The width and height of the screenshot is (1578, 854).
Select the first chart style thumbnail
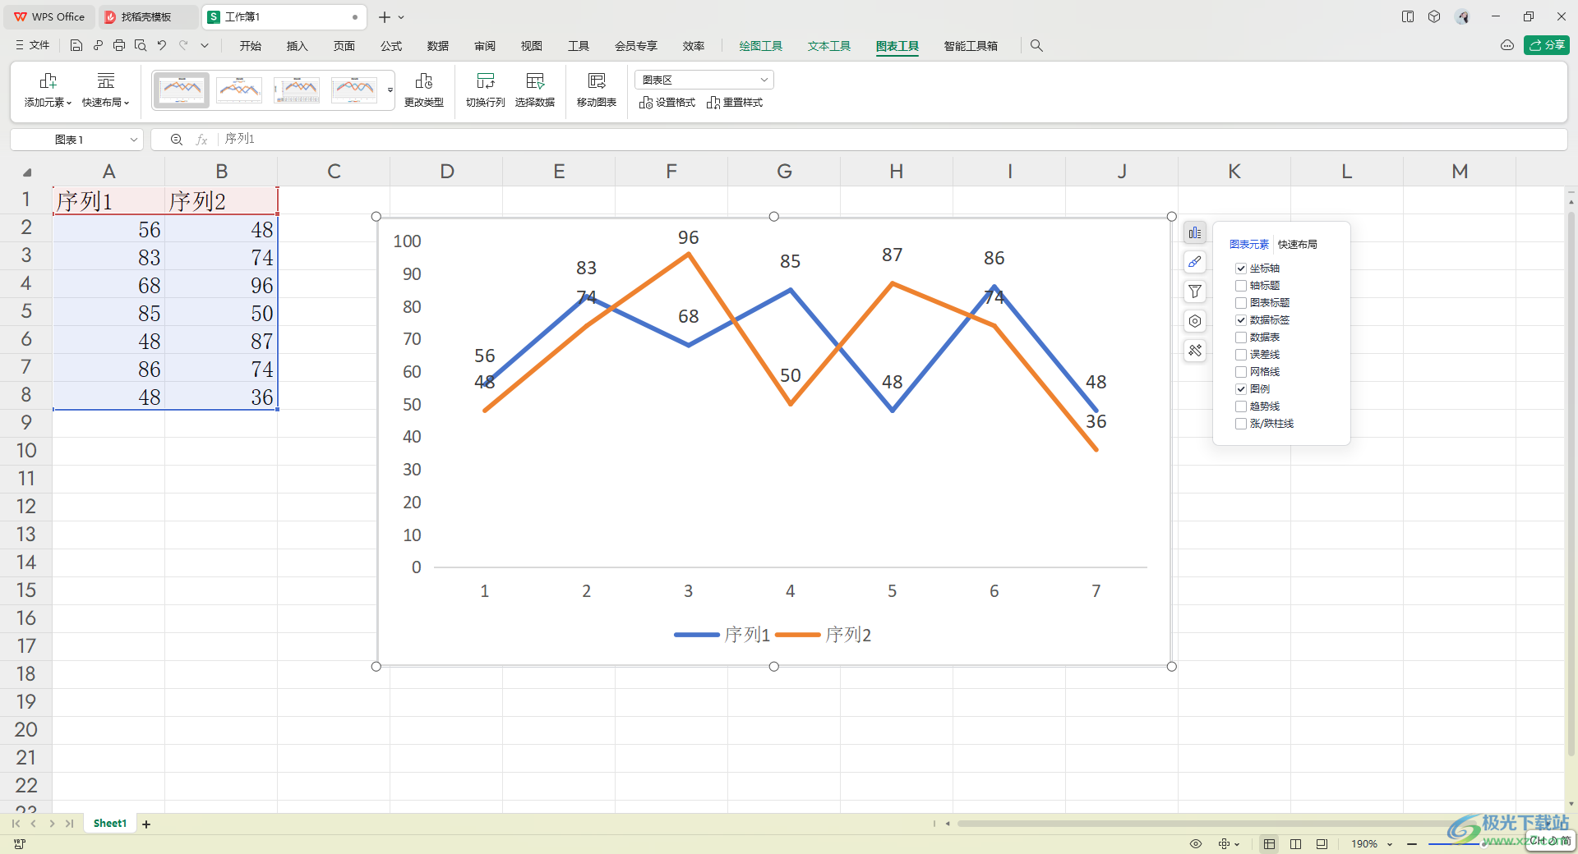click(182, 90)
